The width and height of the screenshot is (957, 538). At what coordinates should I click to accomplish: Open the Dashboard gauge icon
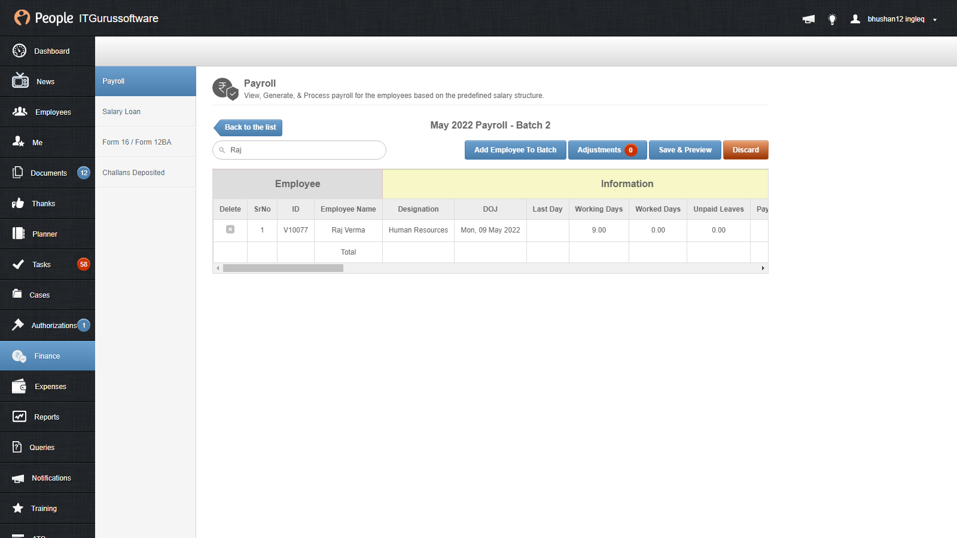tap(19, 51)
